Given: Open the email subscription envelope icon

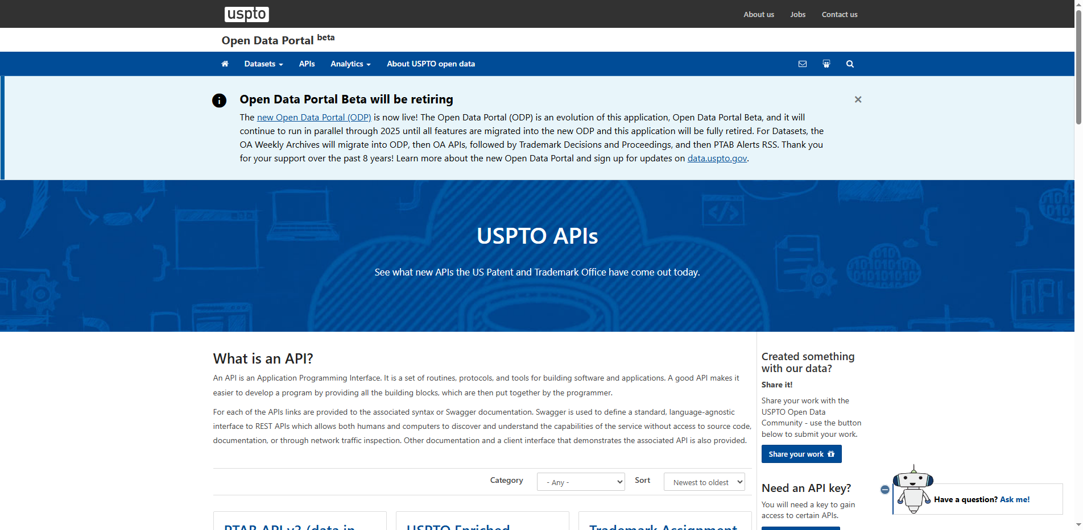Looking at the screenshot, I should [803, 64].
